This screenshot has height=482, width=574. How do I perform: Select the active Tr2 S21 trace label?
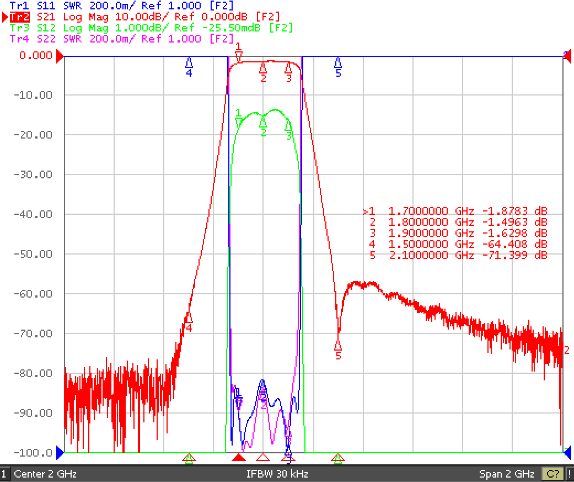pyautogui.click(x=144, y=17)
